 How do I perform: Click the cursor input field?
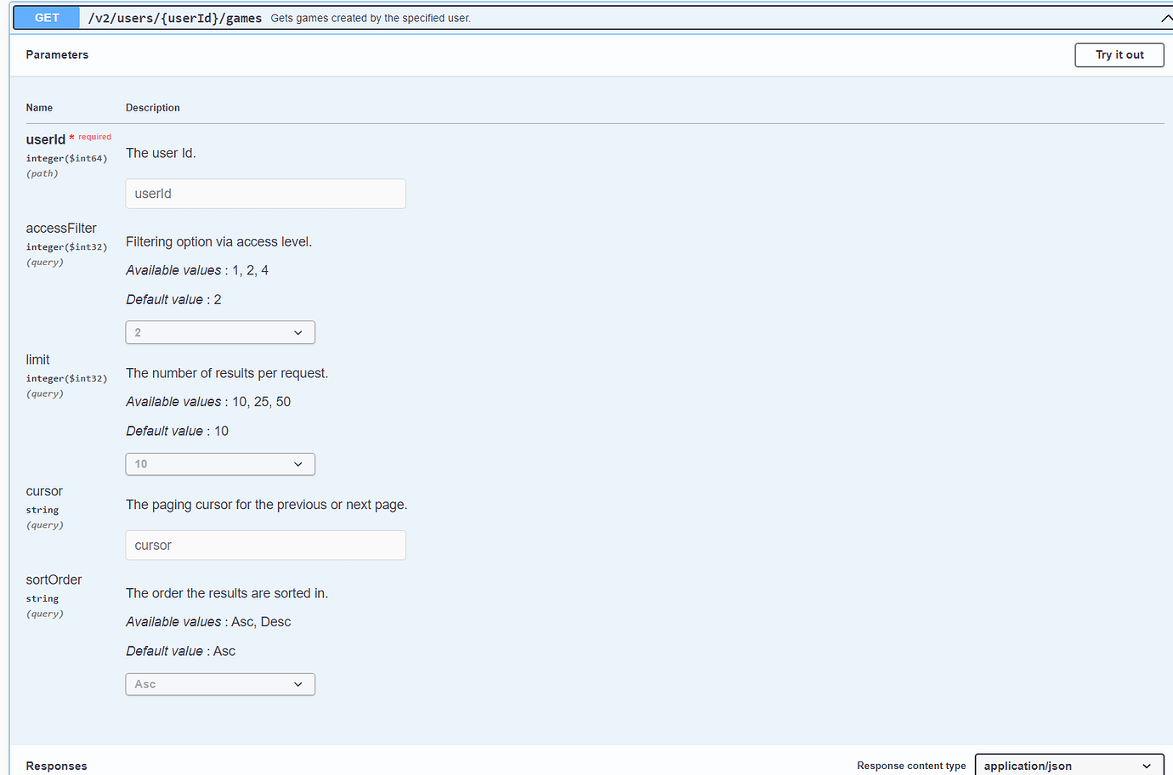[265, 545]
